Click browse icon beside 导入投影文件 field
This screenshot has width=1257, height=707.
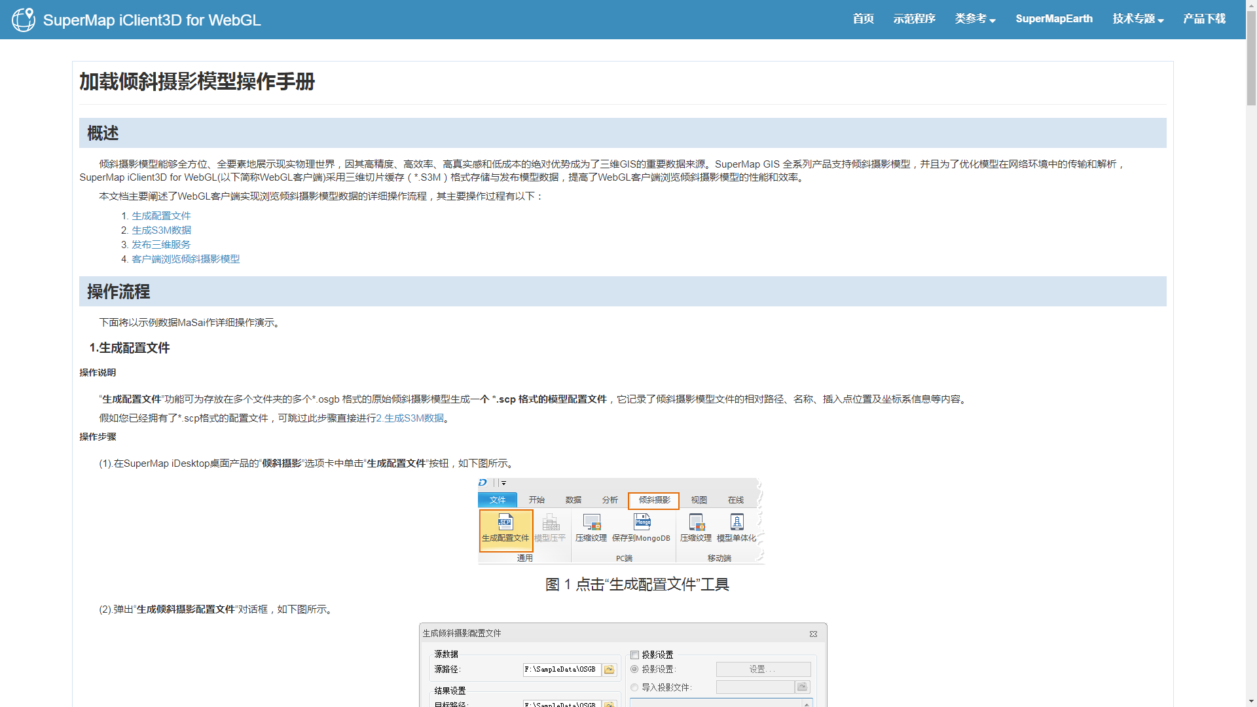(802, 686)
